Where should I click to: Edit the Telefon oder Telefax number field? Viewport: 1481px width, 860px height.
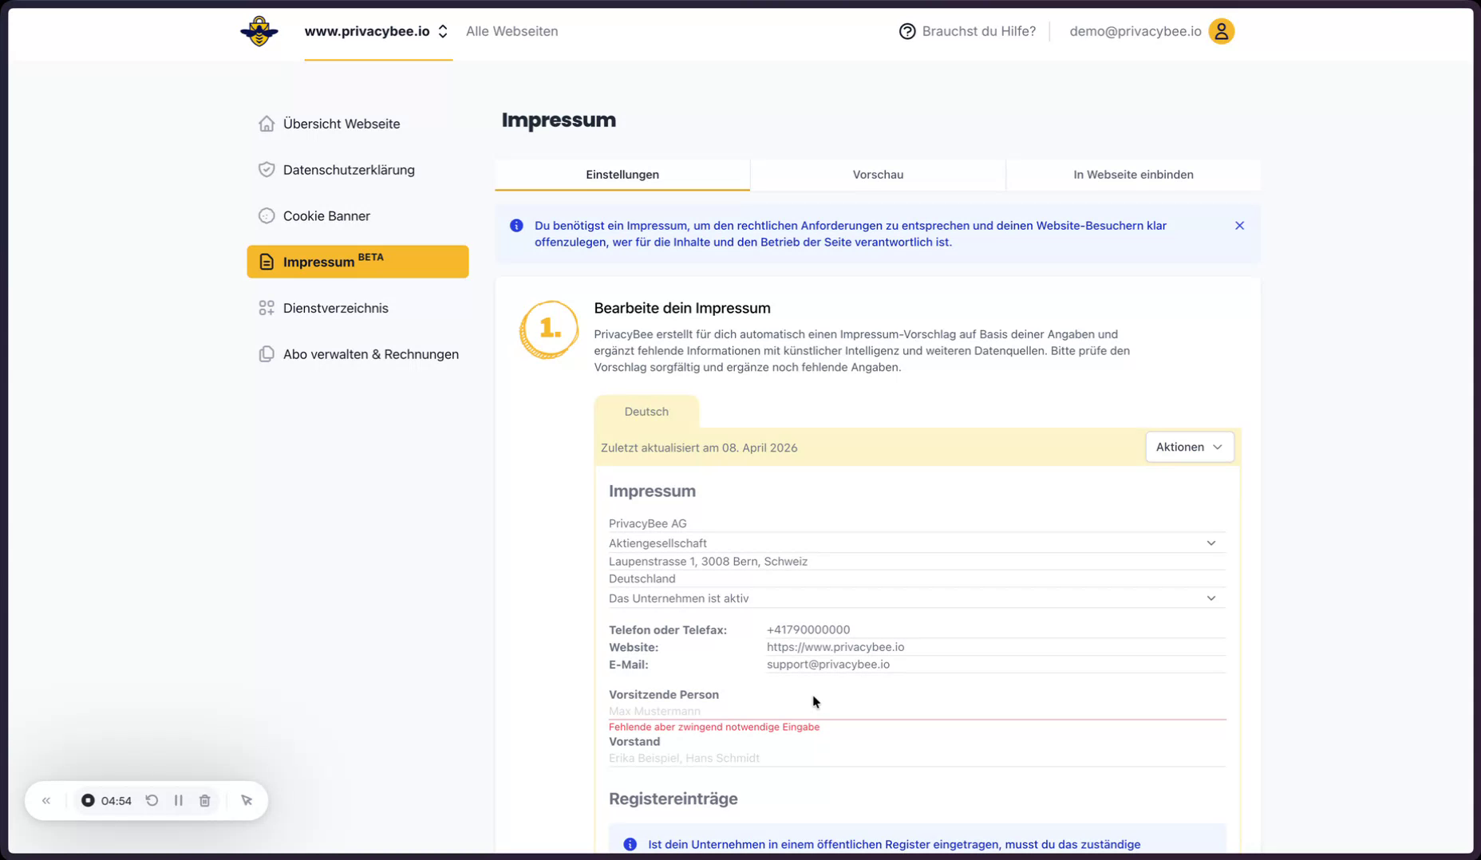coord(996,629)
